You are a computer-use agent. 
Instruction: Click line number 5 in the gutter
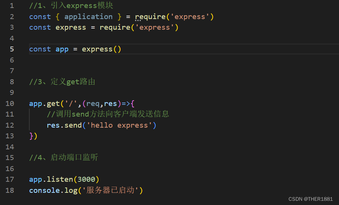click(x=12, y=49)
